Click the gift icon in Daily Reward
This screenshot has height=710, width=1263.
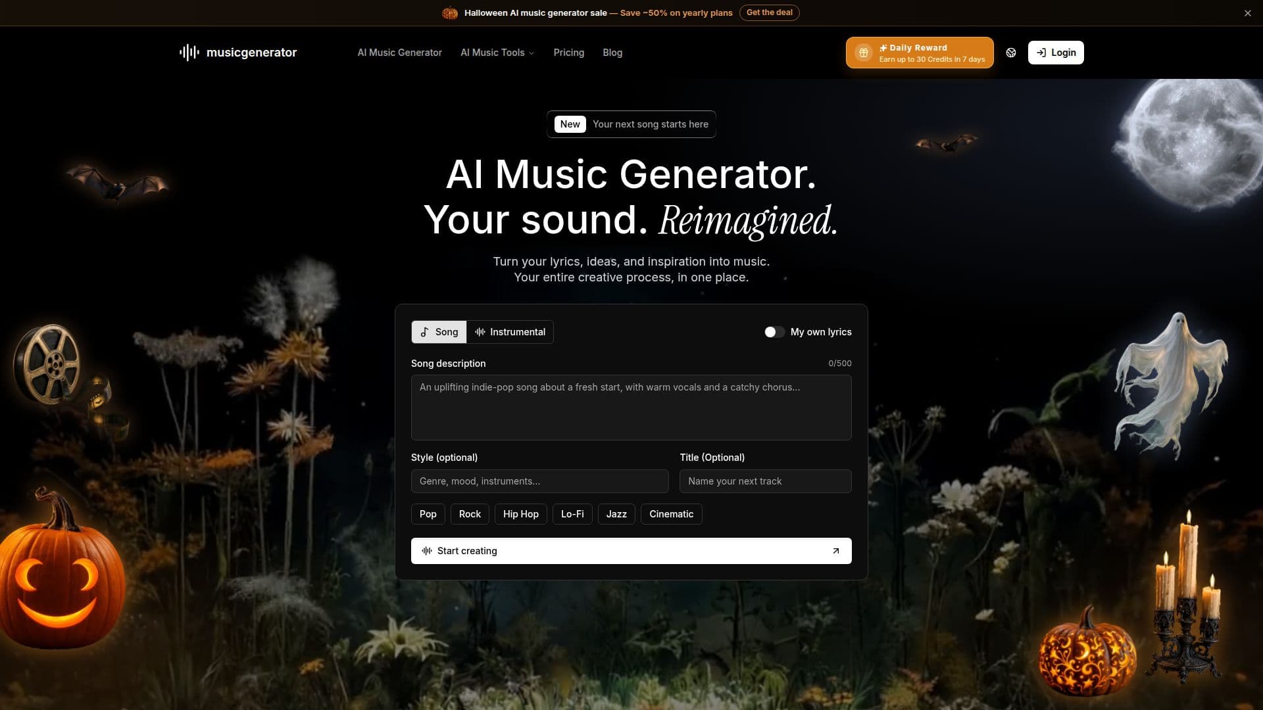[864, 53]
